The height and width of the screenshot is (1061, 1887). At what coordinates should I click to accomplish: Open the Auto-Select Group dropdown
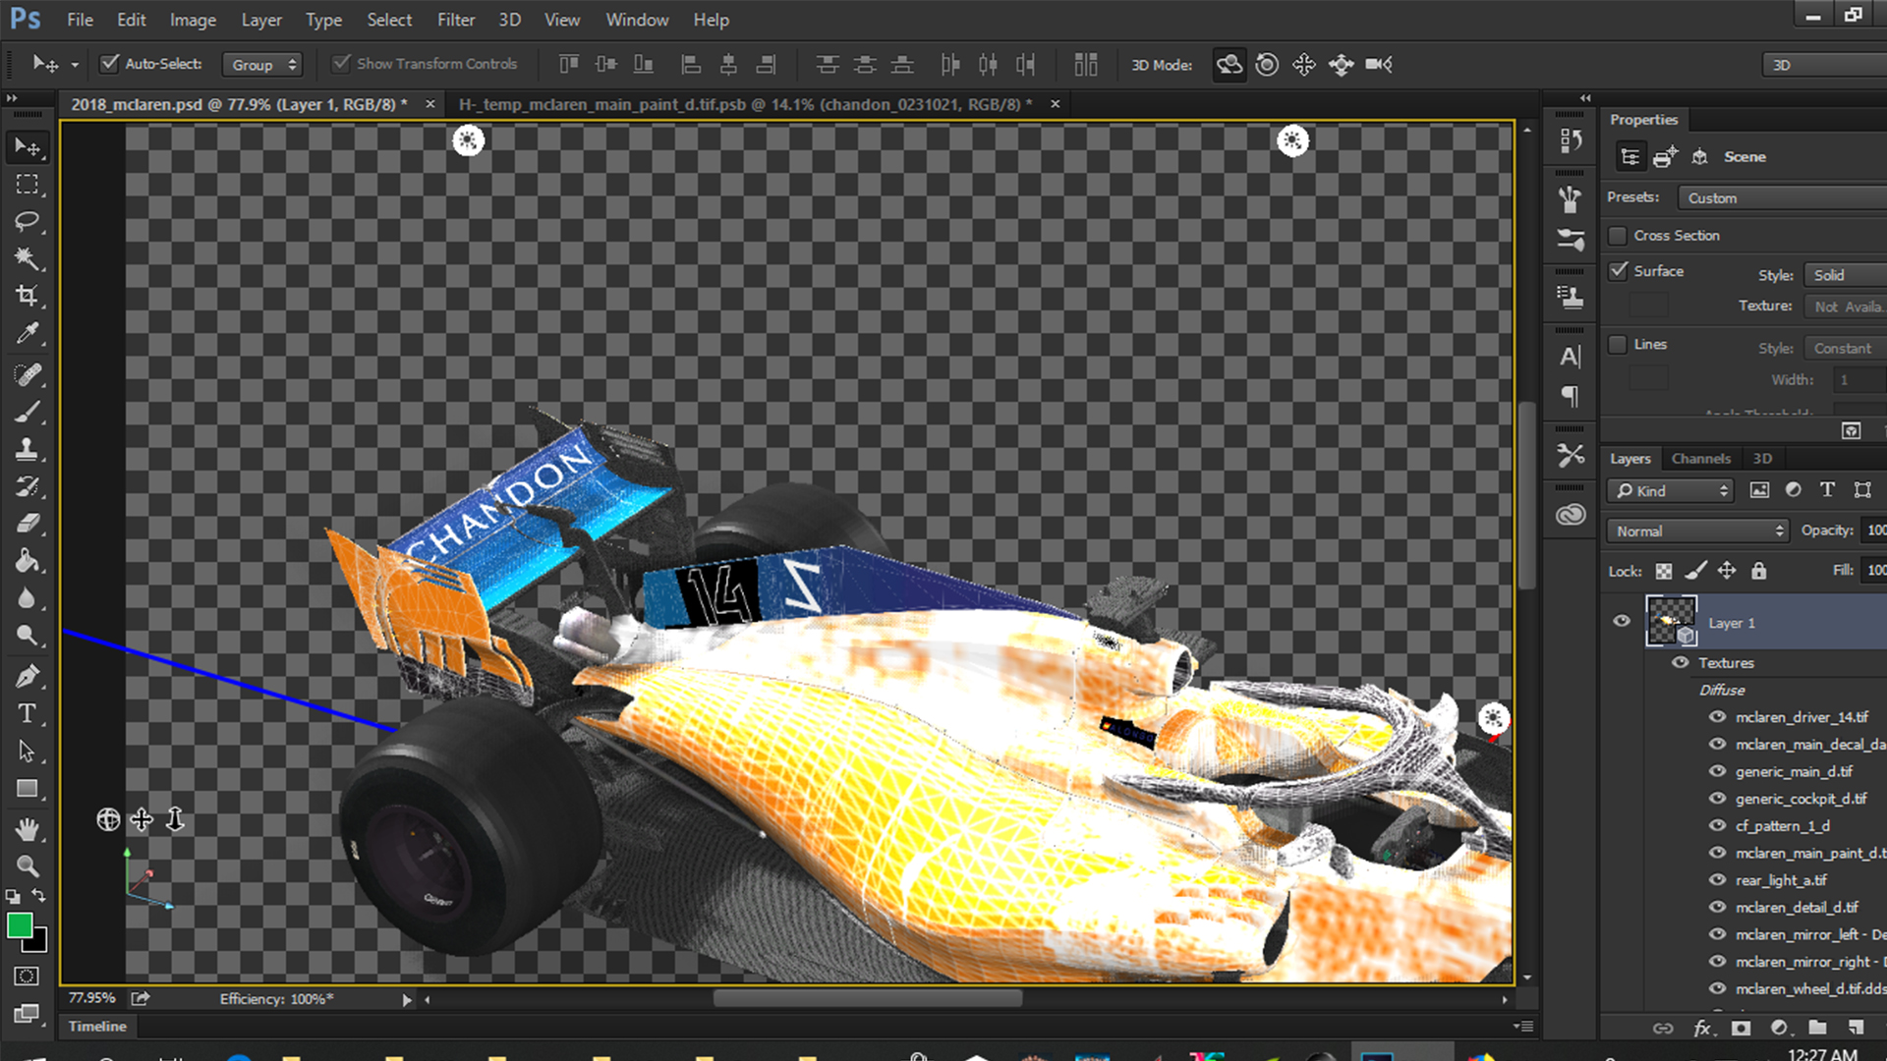click(261, 65)
